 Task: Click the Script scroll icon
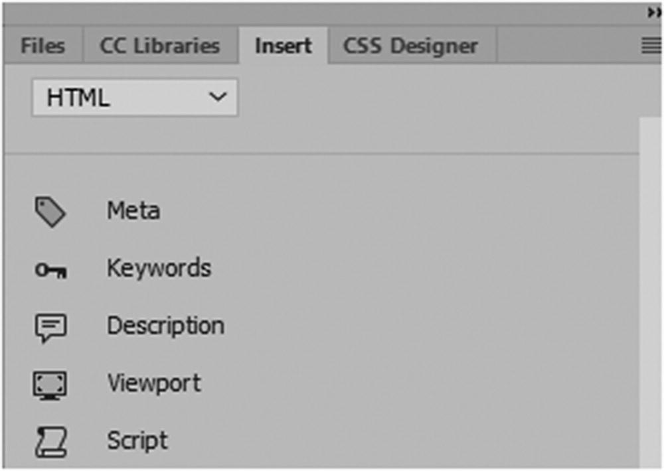[50, 442]
